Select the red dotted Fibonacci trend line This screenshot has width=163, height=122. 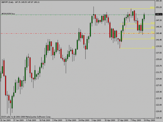click(125, 29)
